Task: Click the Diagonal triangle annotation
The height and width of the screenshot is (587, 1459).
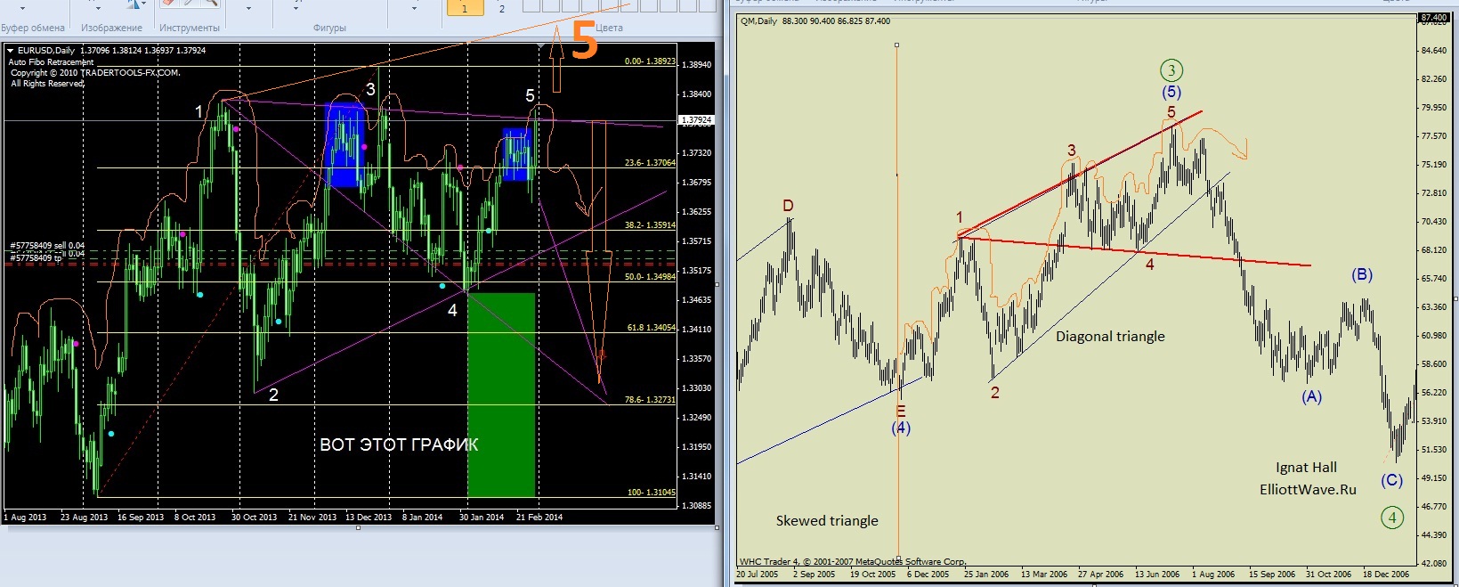Action: click(1110, 337)
